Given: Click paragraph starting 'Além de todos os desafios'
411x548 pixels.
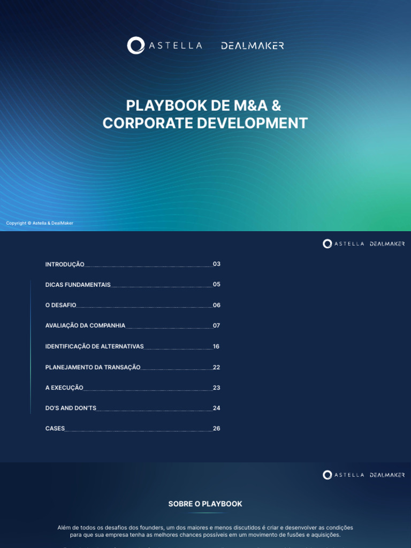Looking at the screenshot, I should (205, 531).
